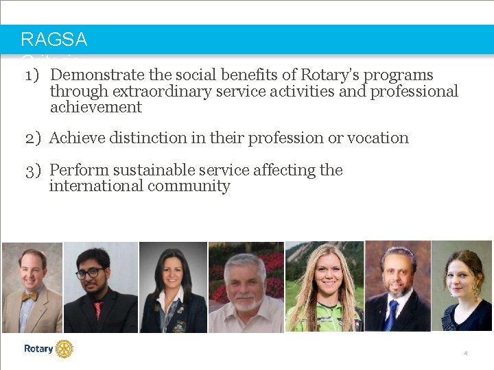
Task: Click the slide page number 4
Action: pyautogui.click(x=464, y=354)
